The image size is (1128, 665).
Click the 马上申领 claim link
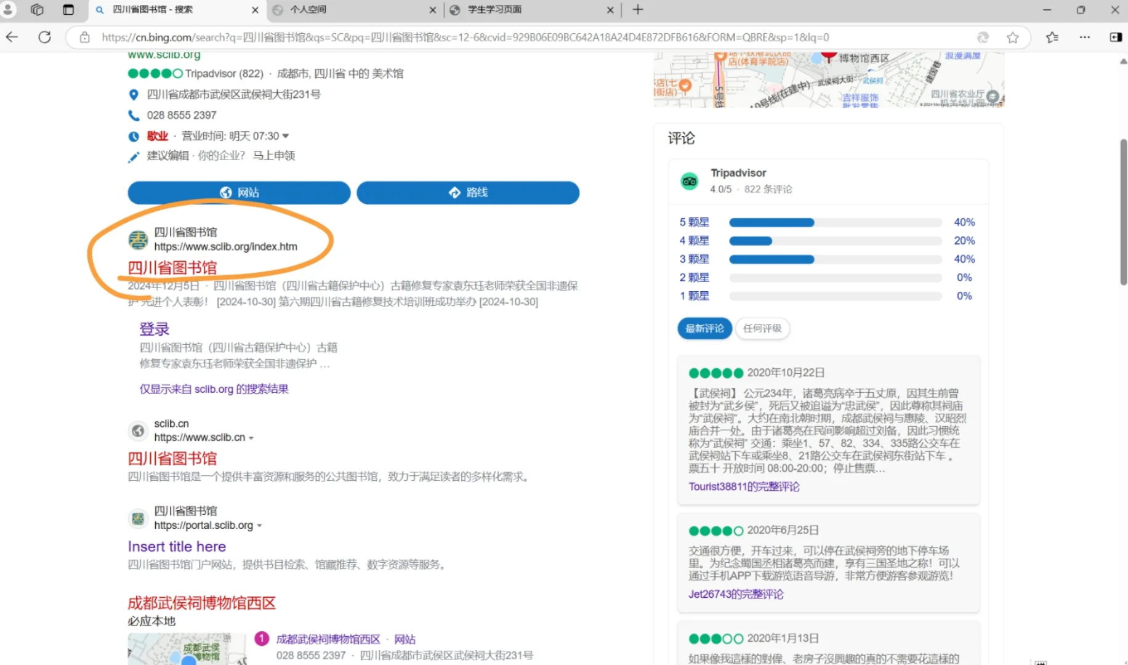point(274,156)
